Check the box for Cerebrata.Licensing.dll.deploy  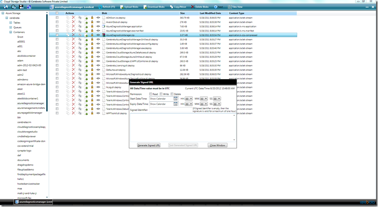pyautogui.click(x=57, y=66)
